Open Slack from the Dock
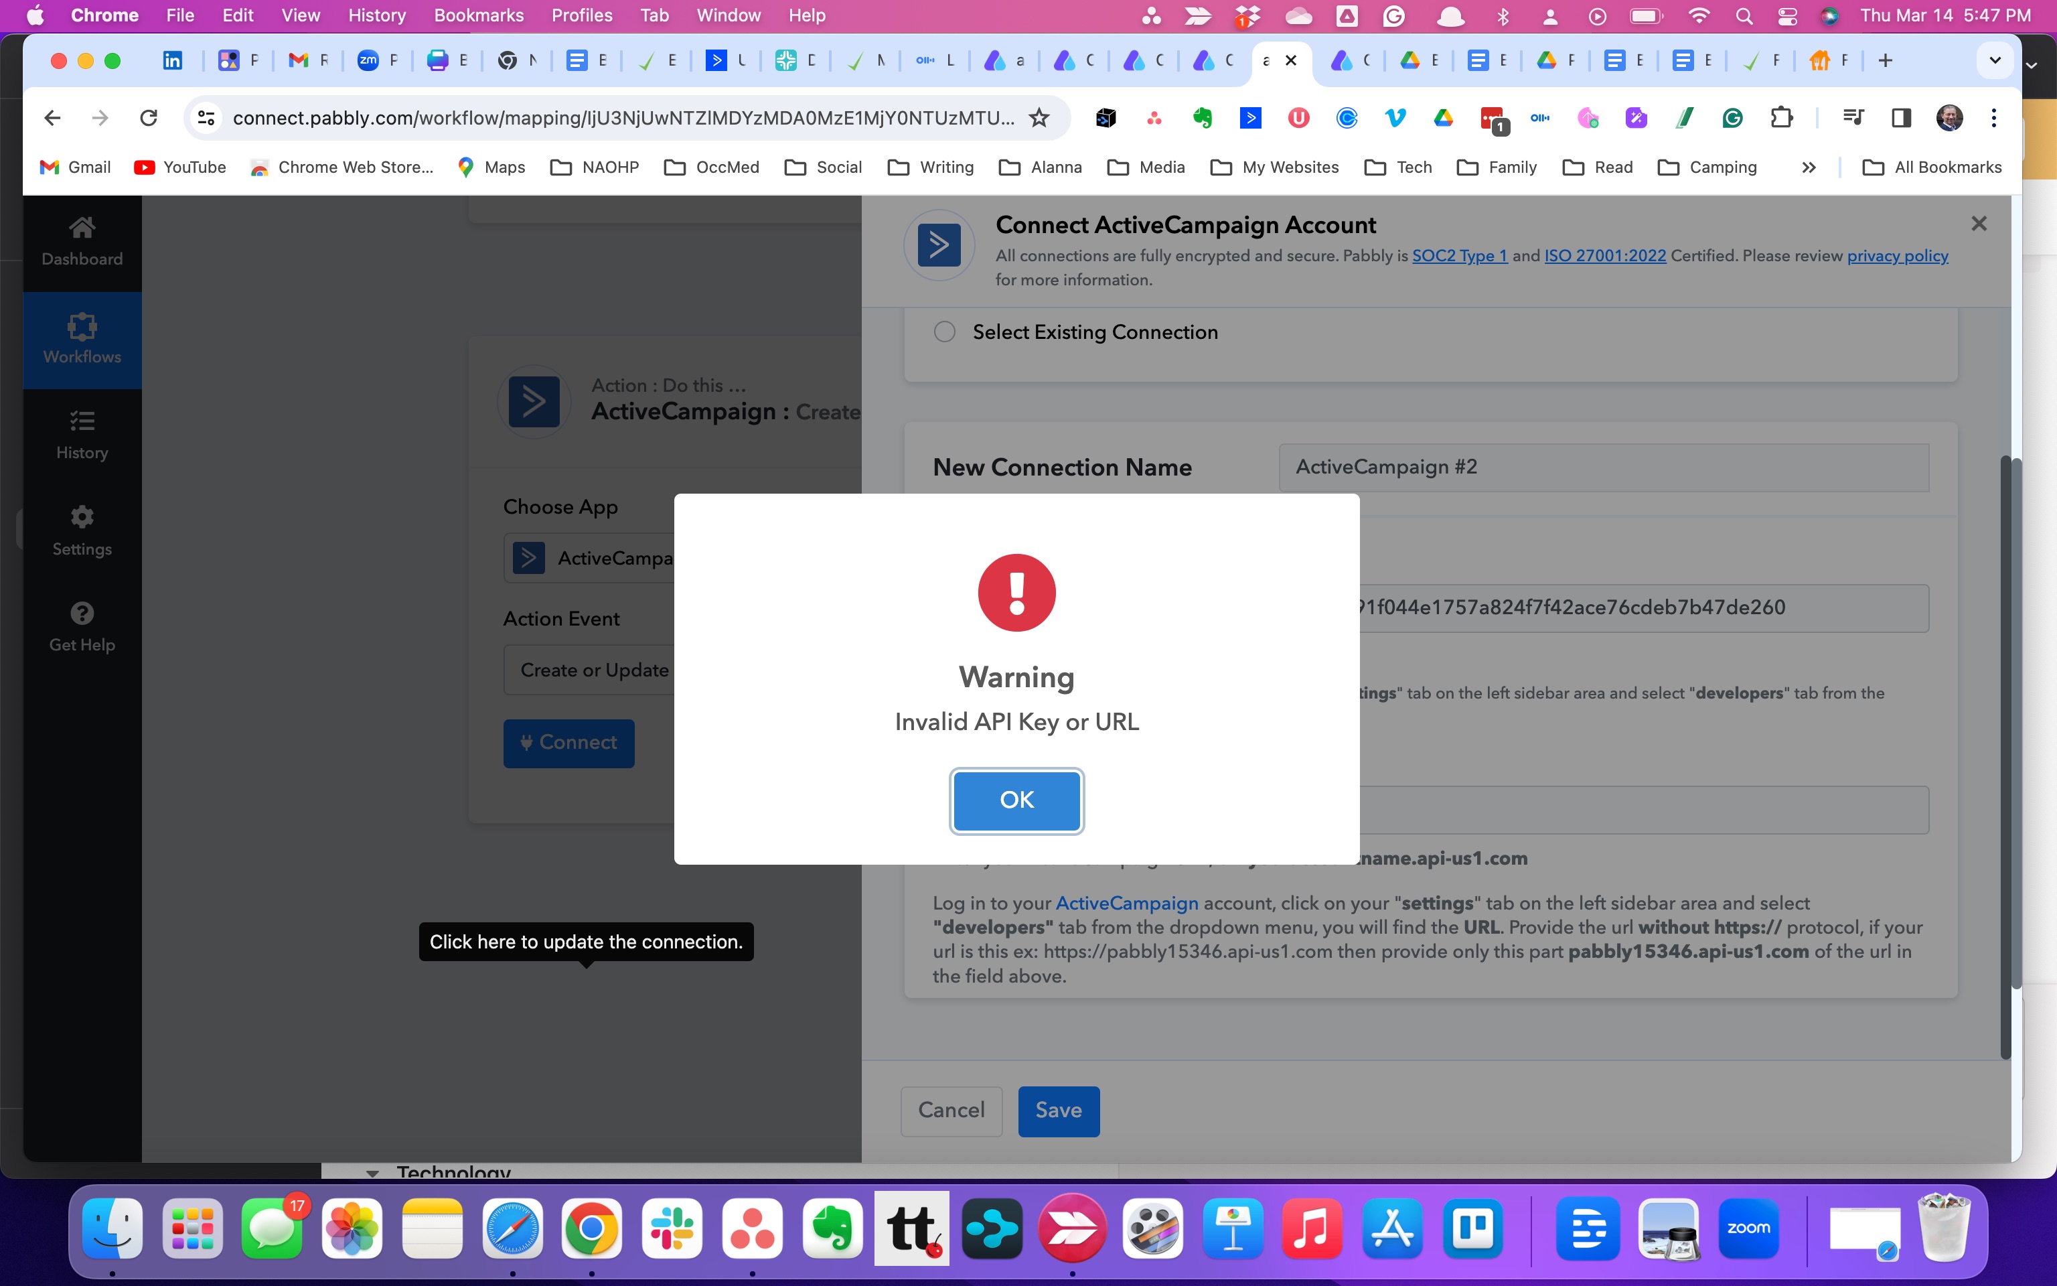2057x1286 pixels. pyautogui.click(x=672, y=1229)
